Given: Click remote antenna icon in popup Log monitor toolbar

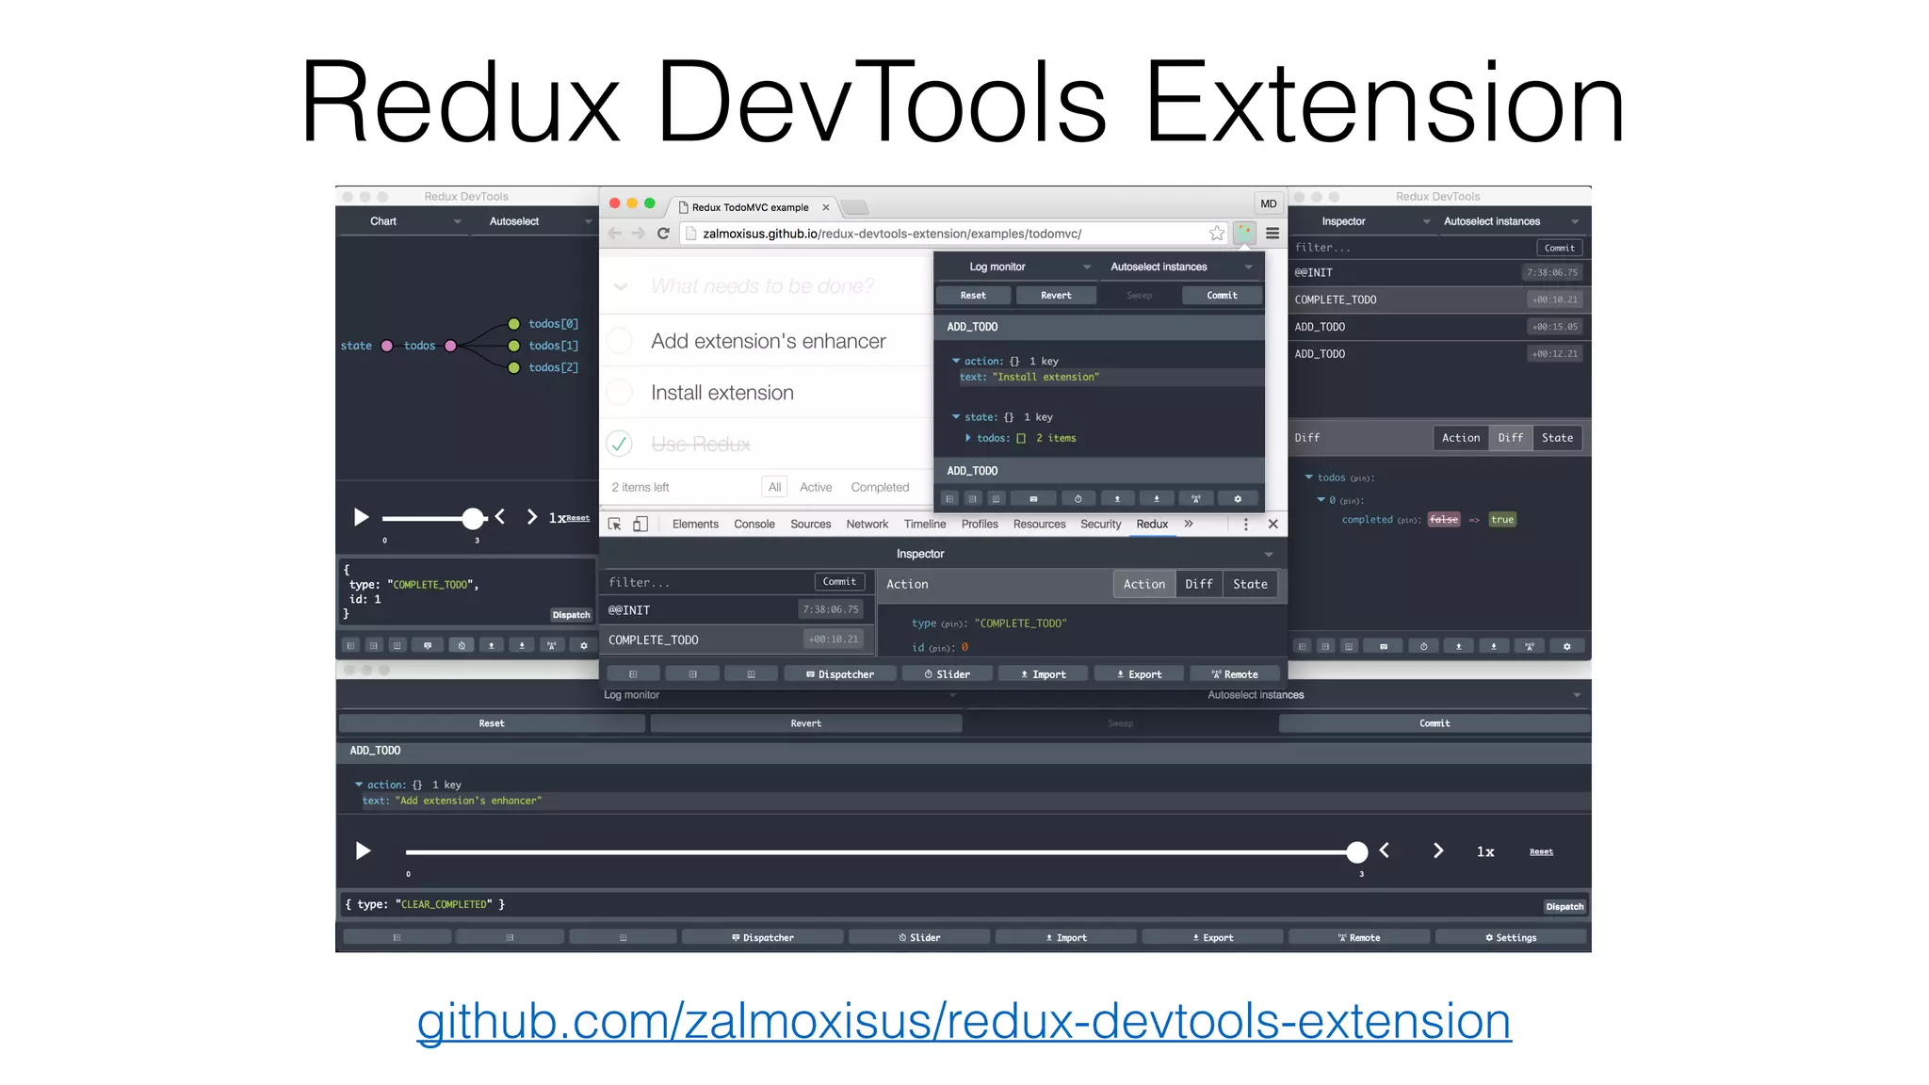Looking at the screenshot, I should [x=1196, y=498].
